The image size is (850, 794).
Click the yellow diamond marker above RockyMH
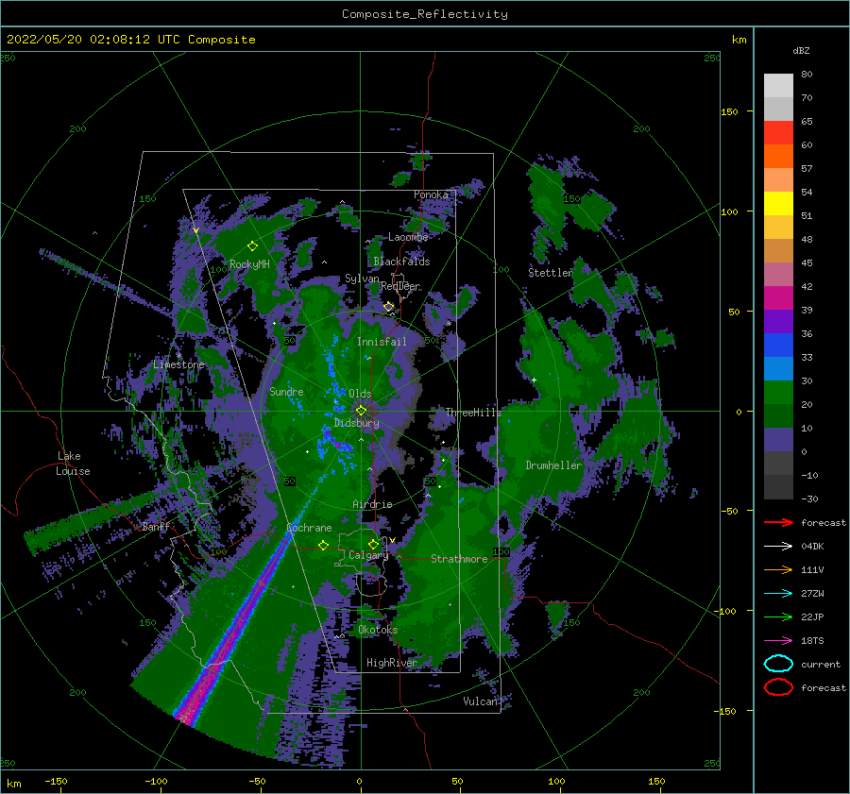click(x=252, y=246)
